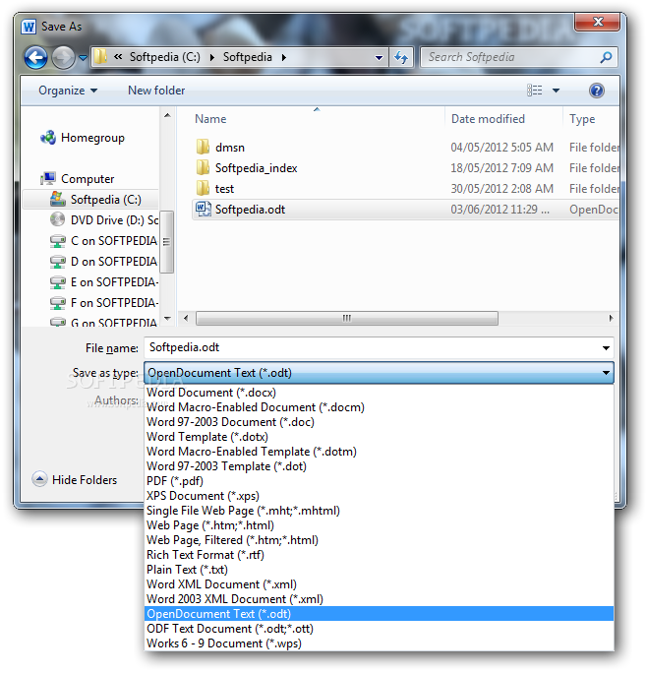The image size is (647, 673).
Task: Click the file list horizontal scrollbar thumb
Action: 347,318
